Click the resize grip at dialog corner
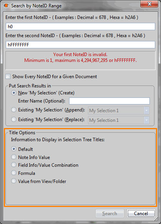Image resolution: width=161 pixels, height=224 pixels. 156,219
